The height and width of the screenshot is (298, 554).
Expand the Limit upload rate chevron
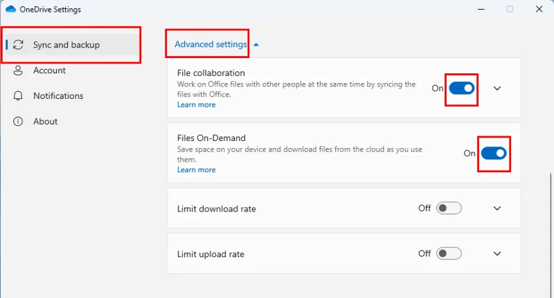[x=497, y=254]
